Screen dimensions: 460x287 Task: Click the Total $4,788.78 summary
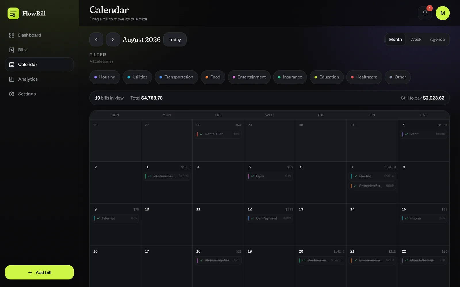(x=146, y=98)
